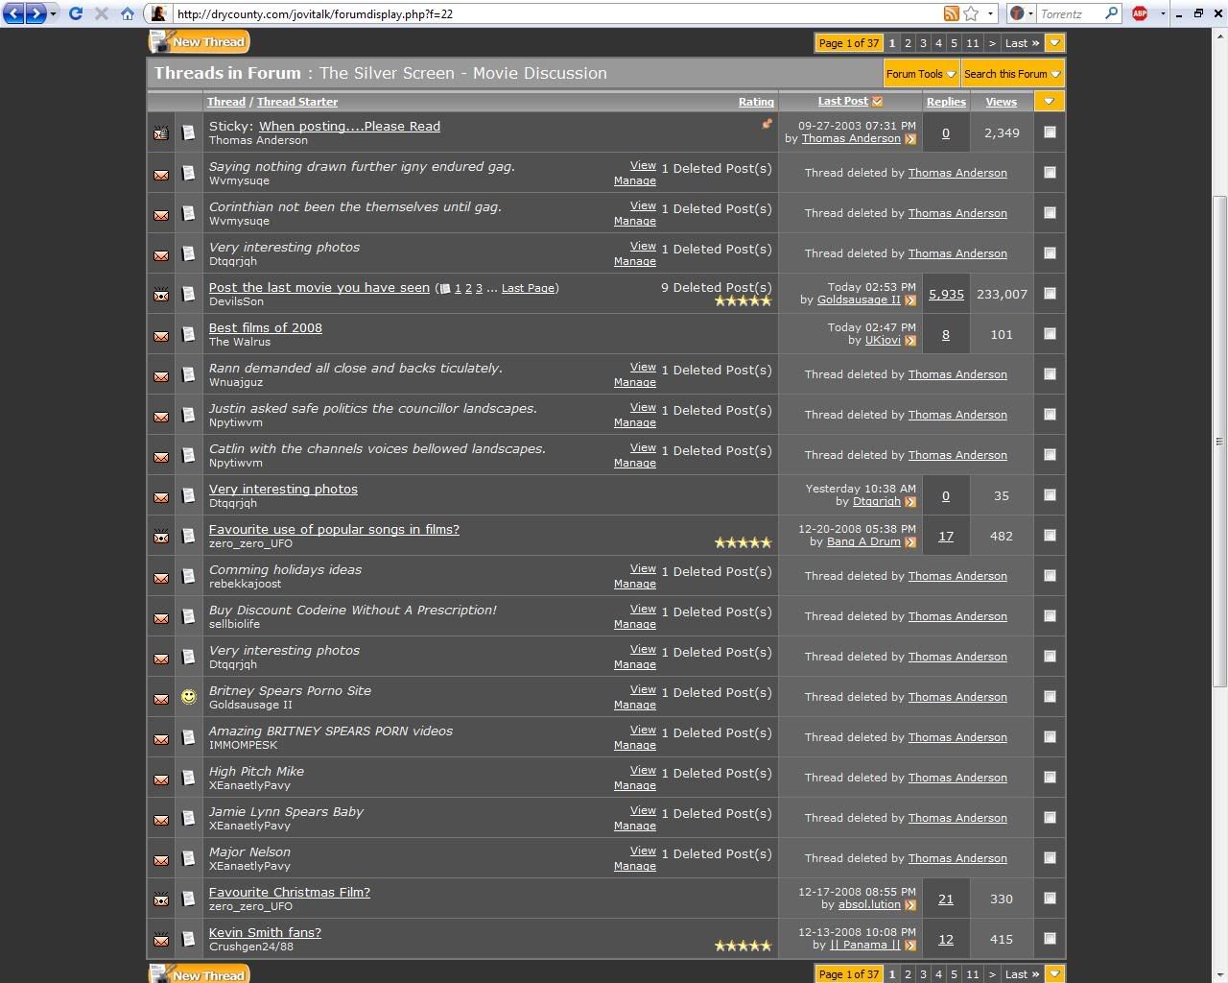Viewport: 1228px width, 983px height.
Task: Open the Favourite Christmas Film? thread
Action: tap(290, 892)
